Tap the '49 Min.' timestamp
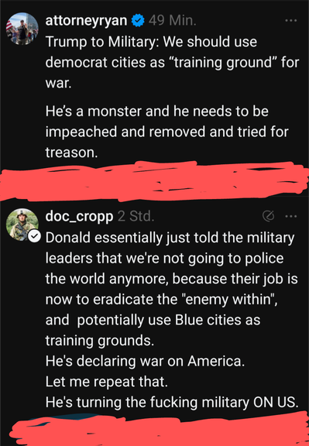The height and width of the screenshot is (446, 309). point(173,21)
